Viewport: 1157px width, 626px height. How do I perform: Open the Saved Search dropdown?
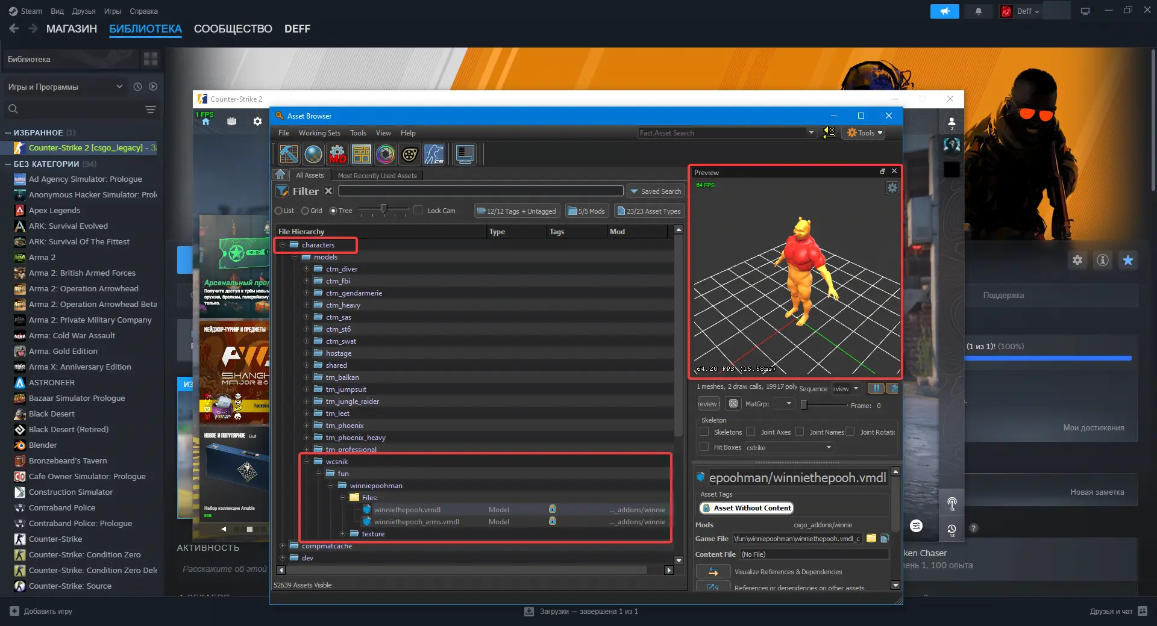click(x=656, y=191)
